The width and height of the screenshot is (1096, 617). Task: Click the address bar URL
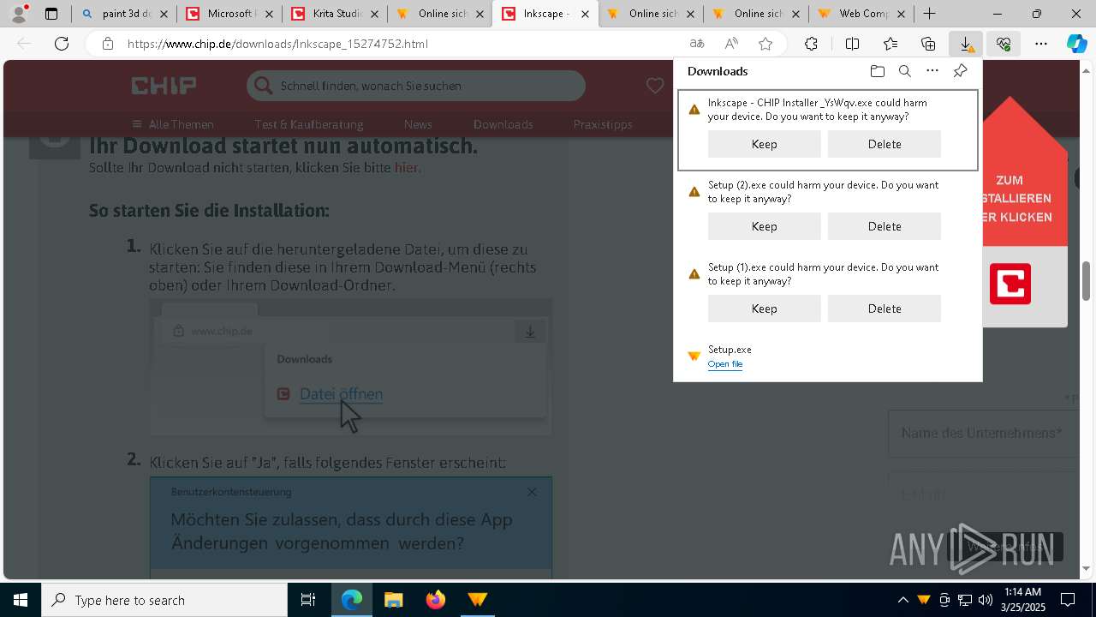(x=277, y=44)
